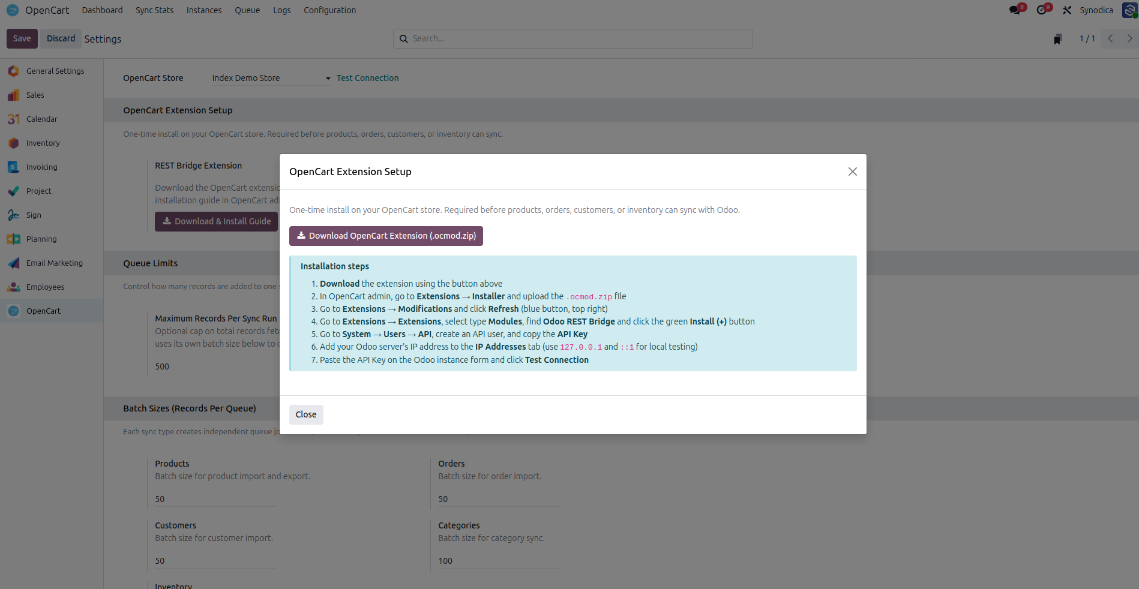Click the debug tools wrench icon

(x=1067, y=10)
